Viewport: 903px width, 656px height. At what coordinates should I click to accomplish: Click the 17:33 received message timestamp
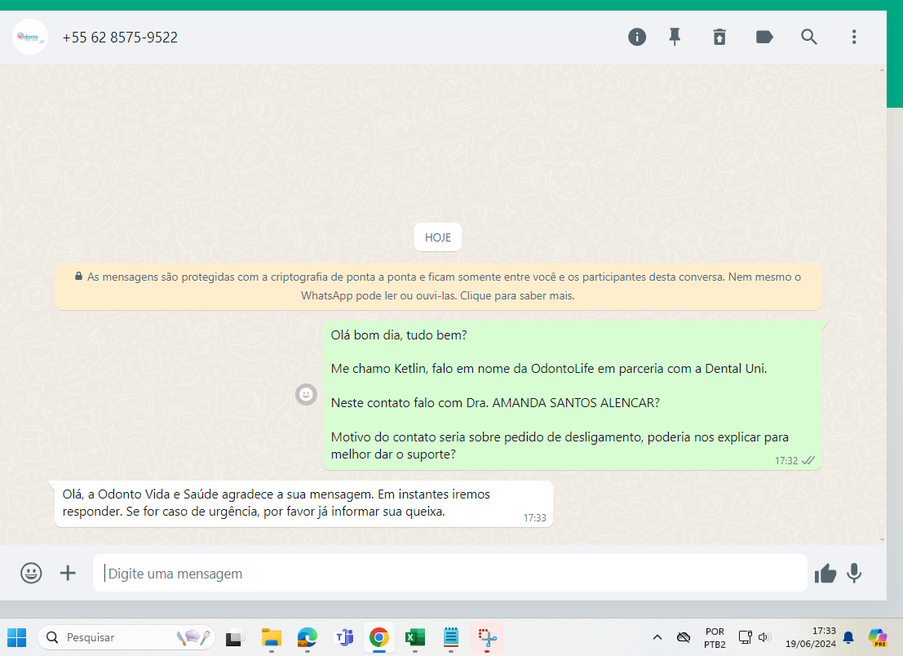(x=534, y=518)
